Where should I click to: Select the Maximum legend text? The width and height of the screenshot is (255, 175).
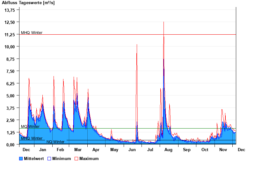point(89,158)
